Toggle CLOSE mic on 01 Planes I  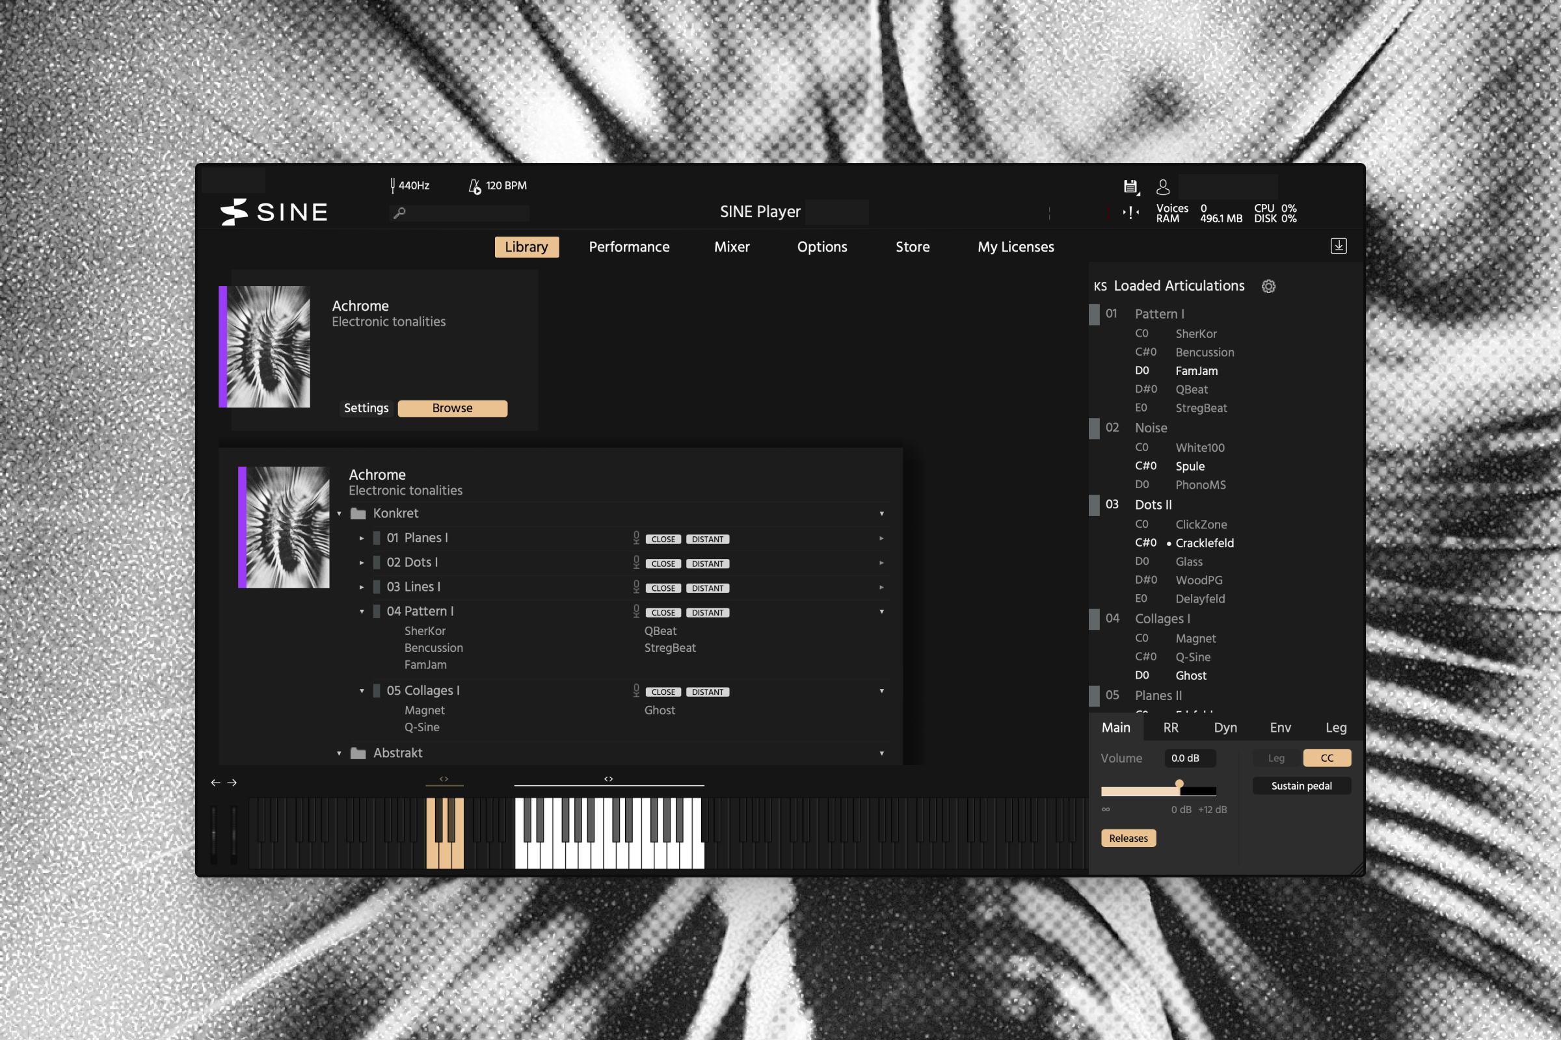[663, 539]
